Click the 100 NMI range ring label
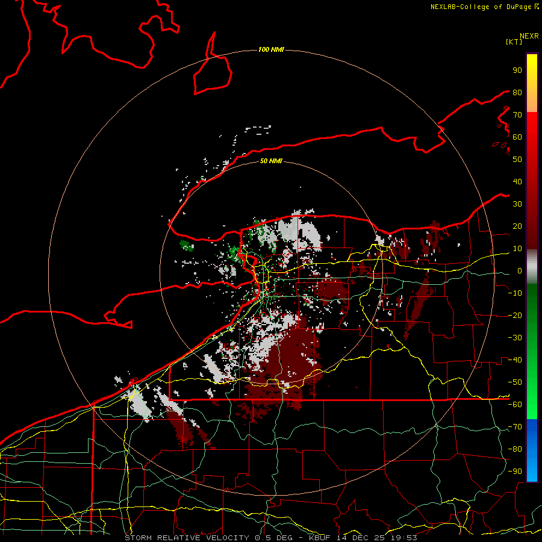Image resolution: width=542 pixels, height=542 pixels. tap(271, 50)
